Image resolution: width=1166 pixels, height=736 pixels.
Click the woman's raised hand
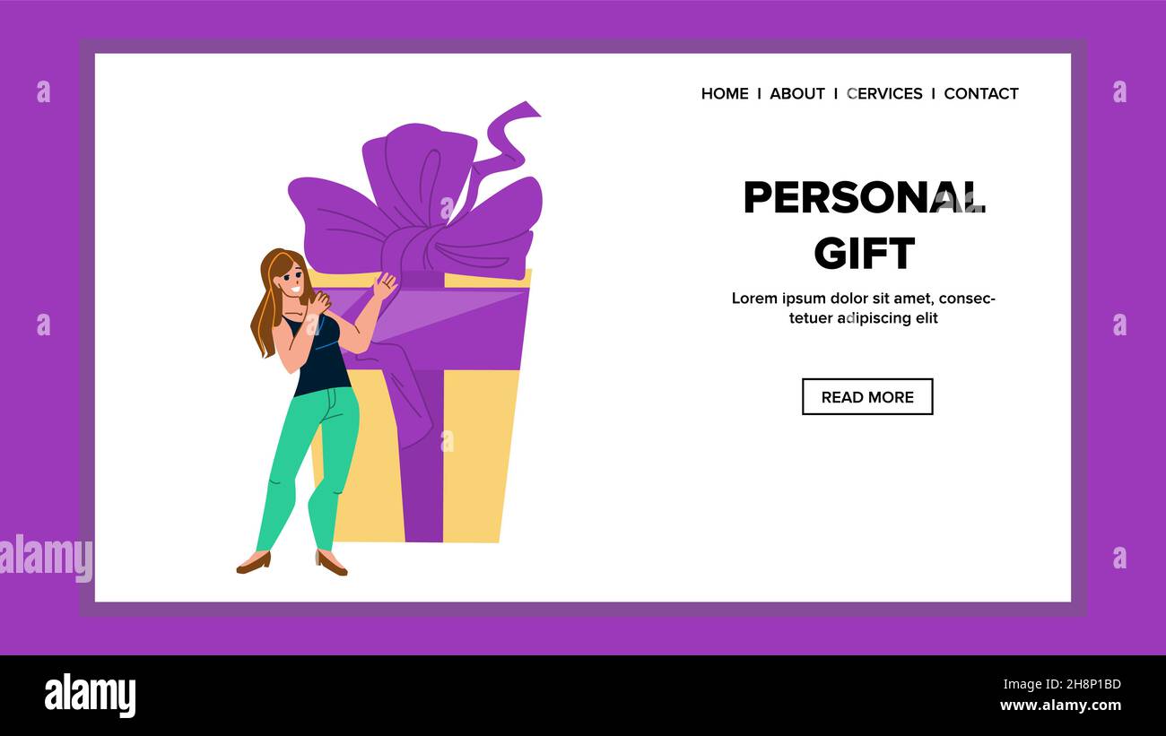coord(385,285)
